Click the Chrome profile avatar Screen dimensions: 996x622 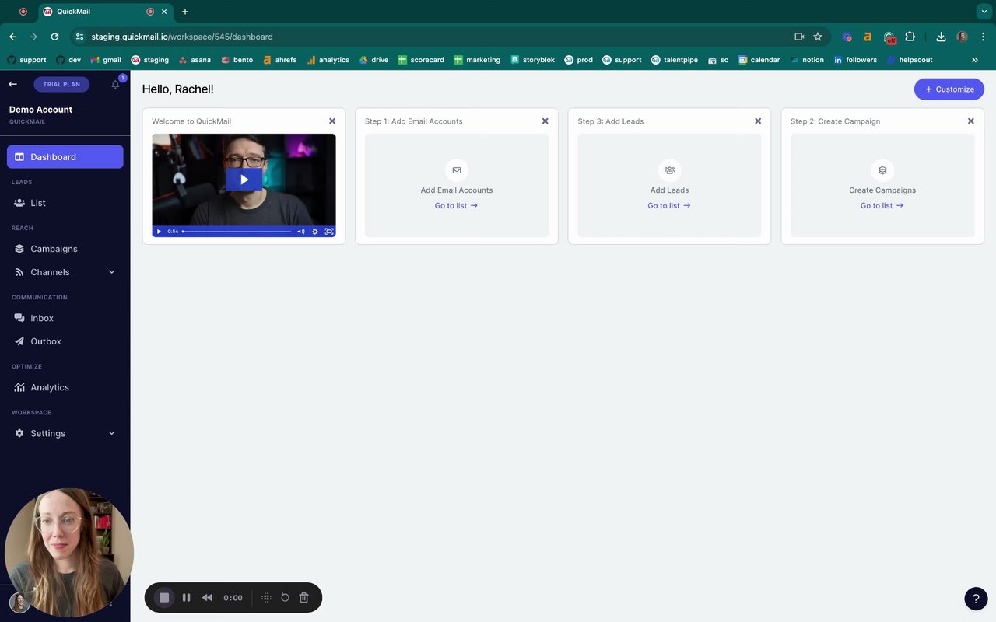[x=963, y=37]
